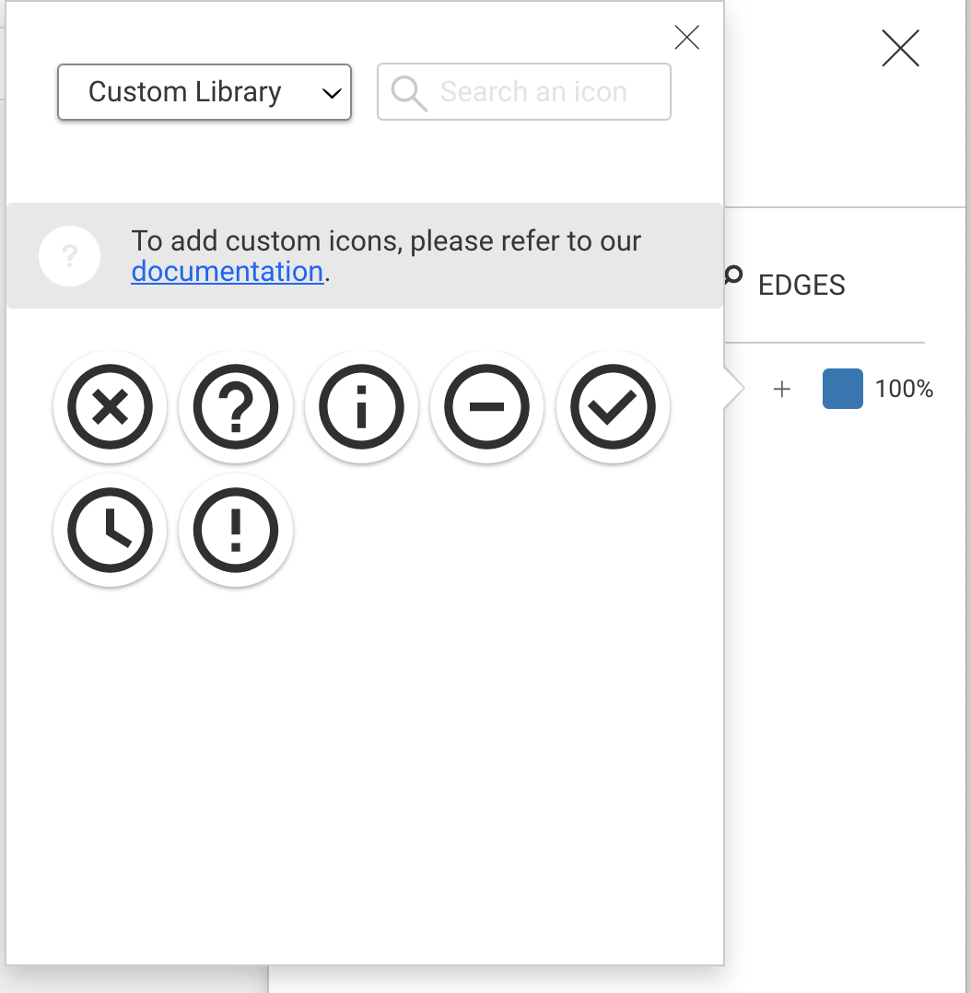Choose the circled question mark icon
971x993 pixels.
pos(236,406)
